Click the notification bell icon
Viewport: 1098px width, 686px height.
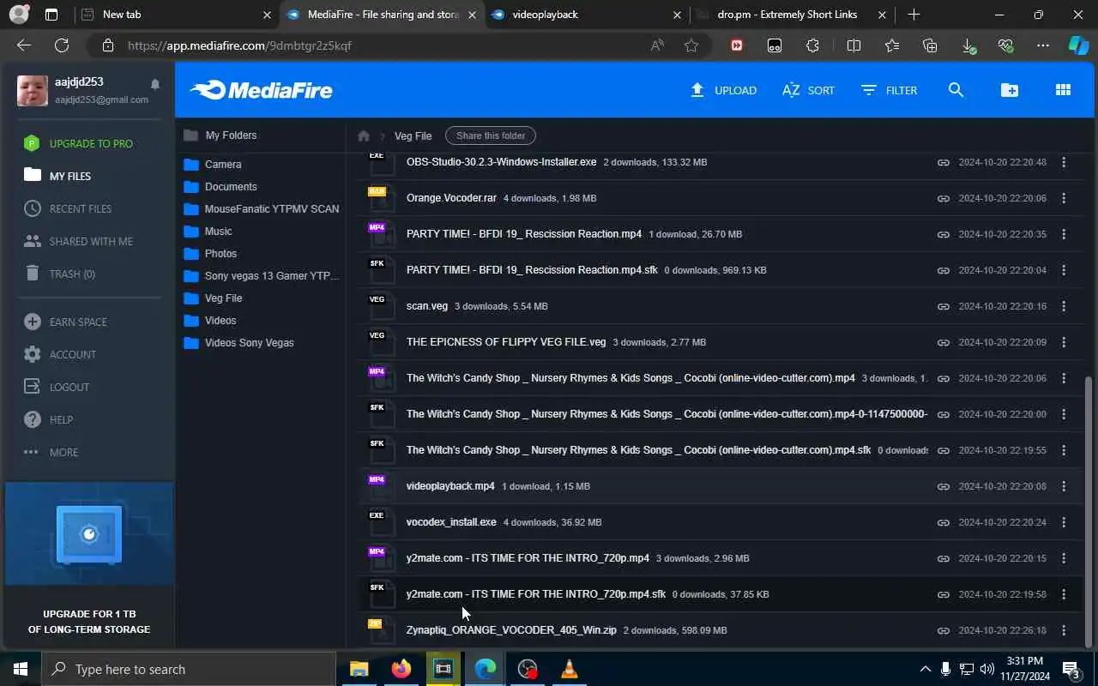pyautogui.click(x=155, y=84)
